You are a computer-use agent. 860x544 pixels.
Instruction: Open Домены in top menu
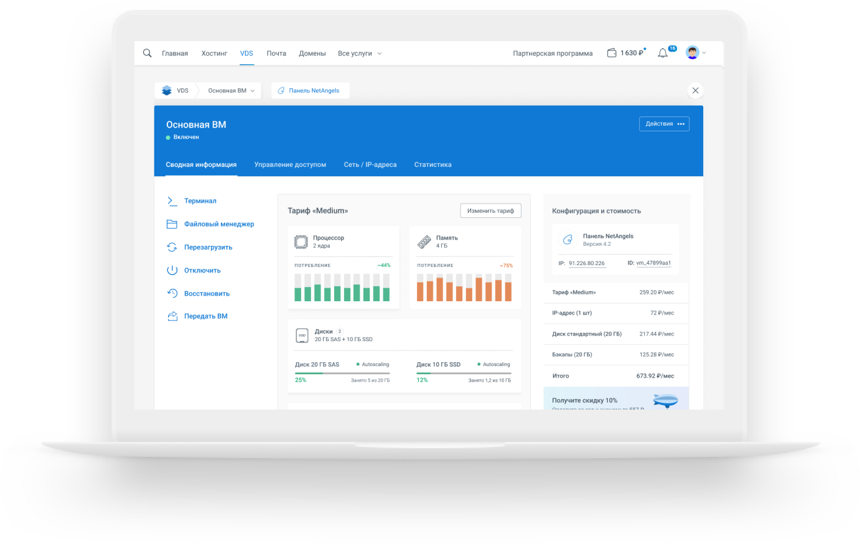312,54
